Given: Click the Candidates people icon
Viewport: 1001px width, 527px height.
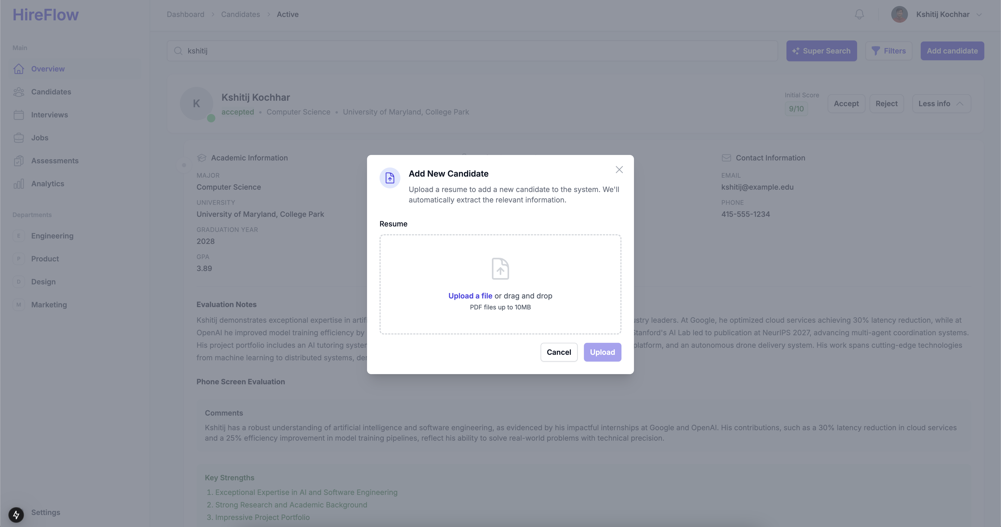Looking at the screenshot, I should click(19, 92).
